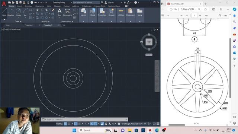Screen dimensions: 238x134
Task: Click the Trim tool in Modify panel
Action: point(46,10)
